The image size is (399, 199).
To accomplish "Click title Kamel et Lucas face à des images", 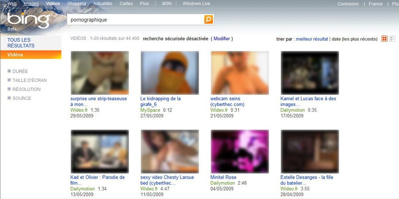I will pos(308,101).
